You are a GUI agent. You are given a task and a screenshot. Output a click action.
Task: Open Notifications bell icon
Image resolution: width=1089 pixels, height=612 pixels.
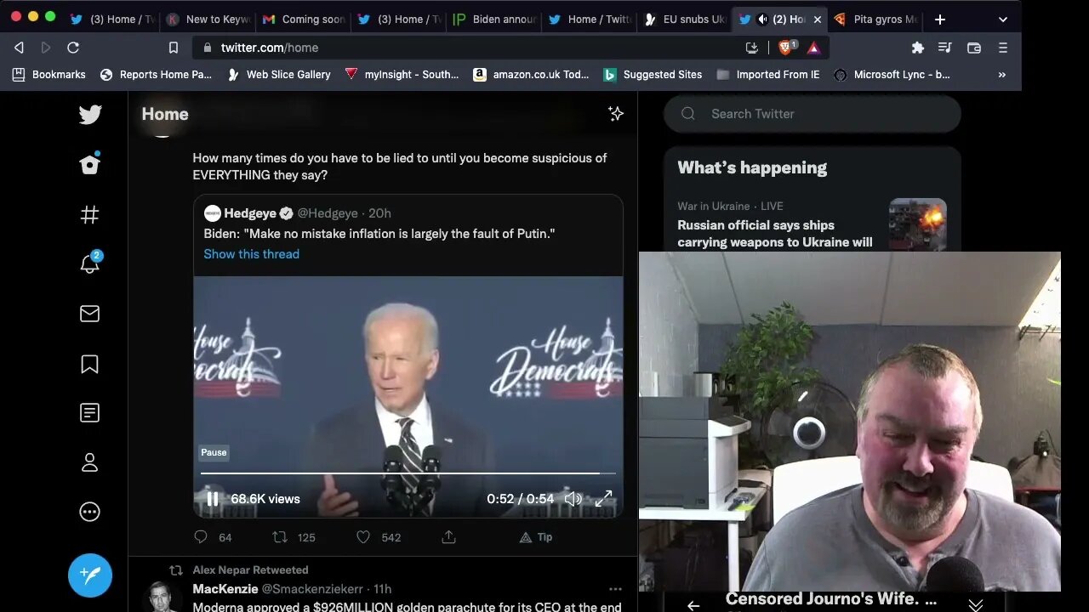tap(90, 263)
